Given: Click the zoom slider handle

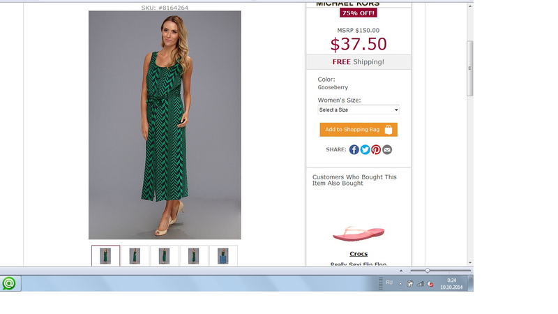Looking at the screenshot, I should click(427, 271).
